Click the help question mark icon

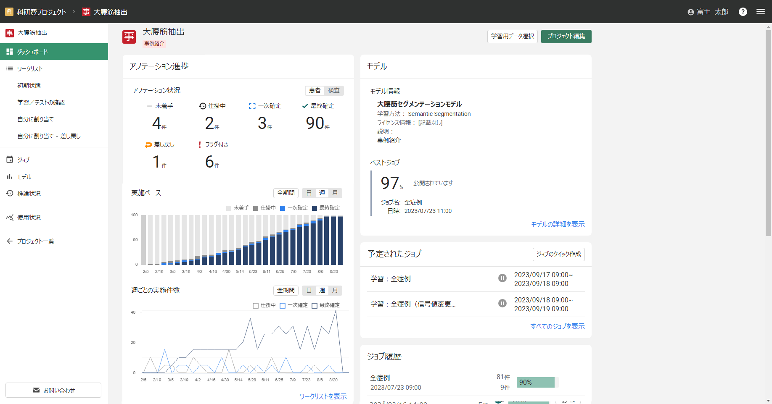(x=743, y=12)
